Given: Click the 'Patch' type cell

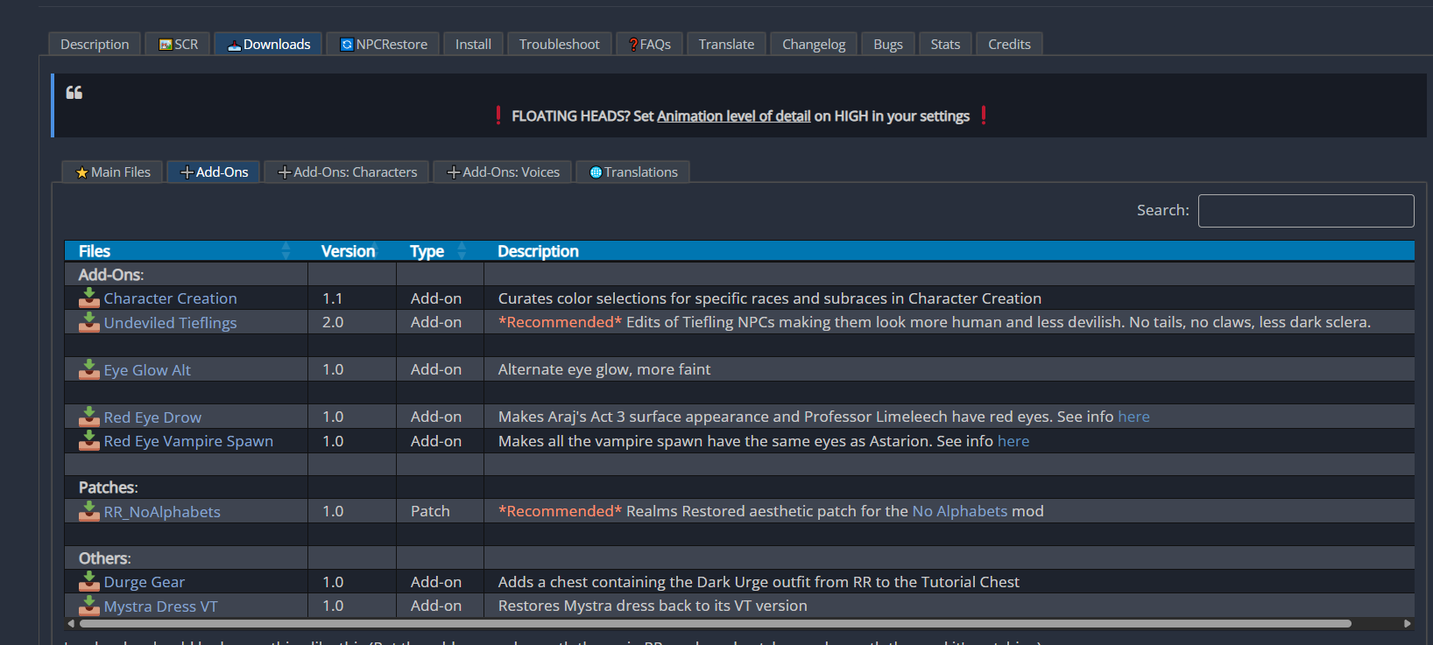Looking at the screenshot, I should (x=440, y=511).
